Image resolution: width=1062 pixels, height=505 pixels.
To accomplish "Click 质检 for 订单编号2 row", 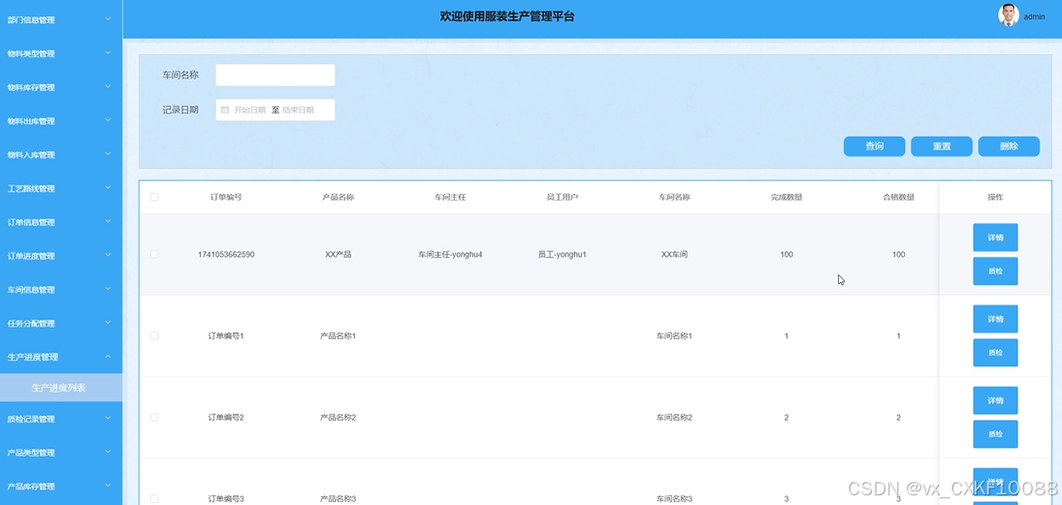I will [995, 434].
